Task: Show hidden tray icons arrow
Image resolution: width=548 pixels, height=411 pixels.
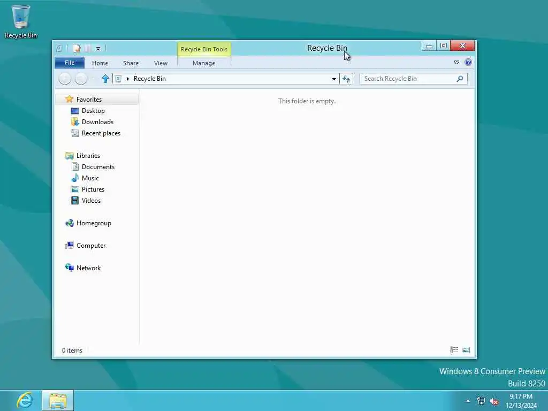Action: pyautogui.click(x=468, y=401)
